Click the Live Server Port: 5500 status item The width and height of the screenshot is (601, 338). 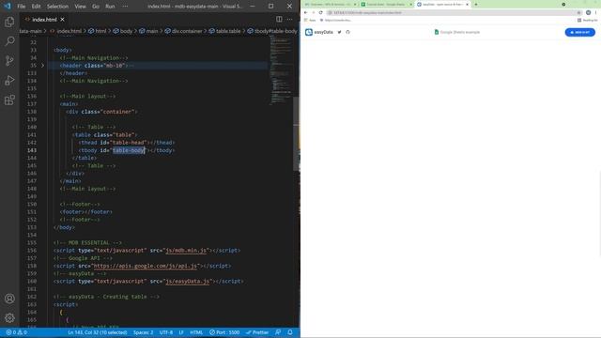tap(224, 332)
